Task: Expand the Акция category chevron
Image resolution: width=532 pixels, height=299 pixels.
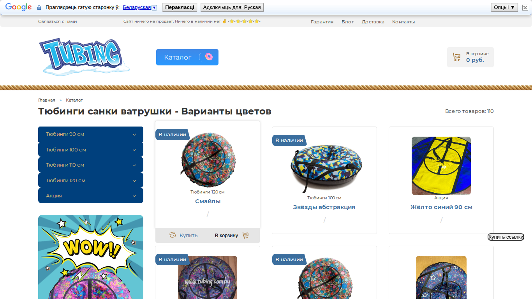Action: pyautogui.click(x=134, y=196)
